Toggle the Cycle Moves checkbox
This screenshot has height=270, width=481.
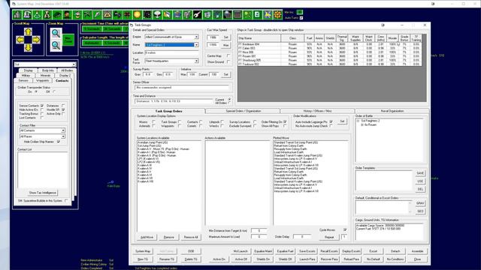coord(345,229)
